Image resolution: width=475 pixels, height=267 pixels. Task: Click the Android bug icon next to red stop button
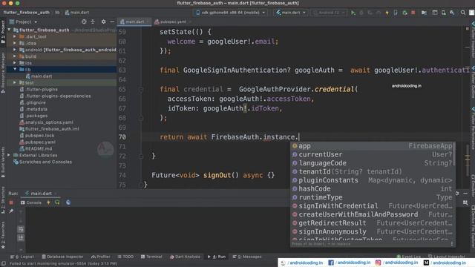coord(404,13)
